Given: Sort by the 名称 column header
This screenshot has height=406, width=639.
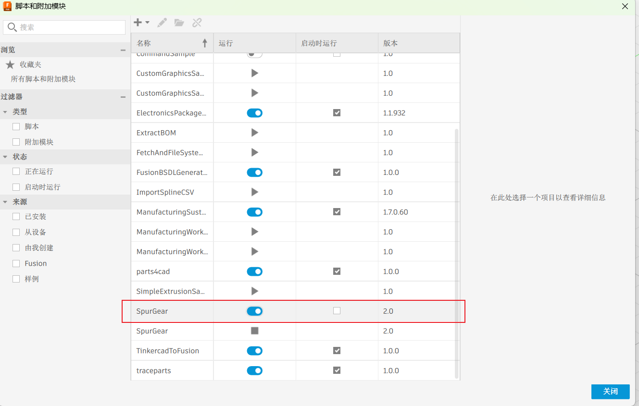Looking at the screenshot, I should point(172,43).
